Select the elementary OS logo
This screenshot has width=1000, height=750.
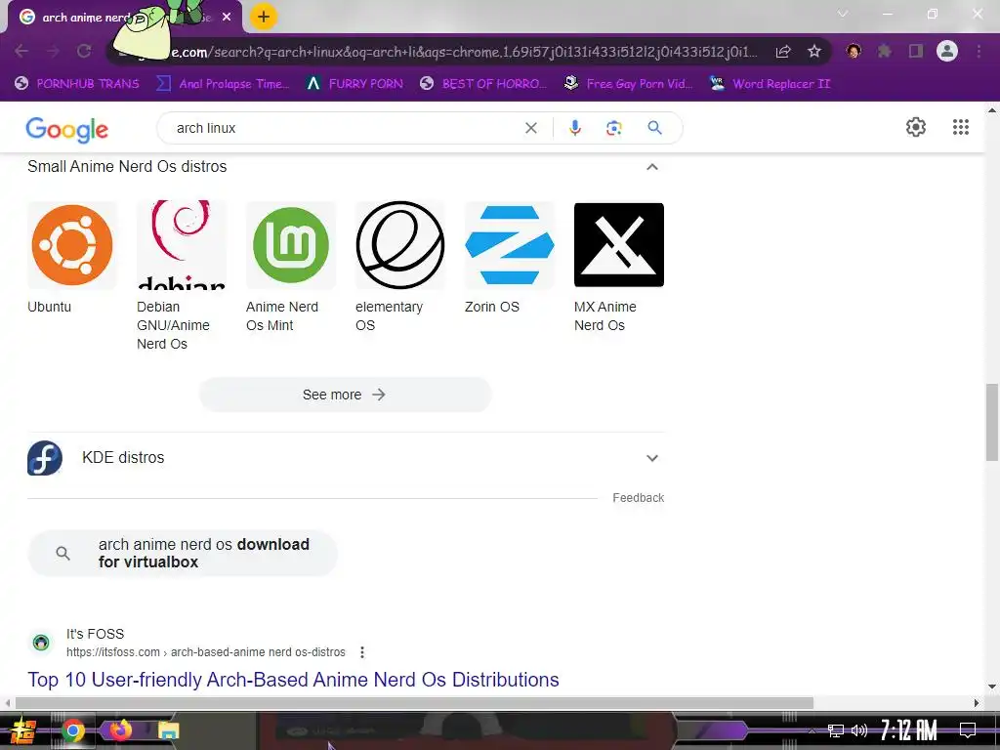point(400,245)
